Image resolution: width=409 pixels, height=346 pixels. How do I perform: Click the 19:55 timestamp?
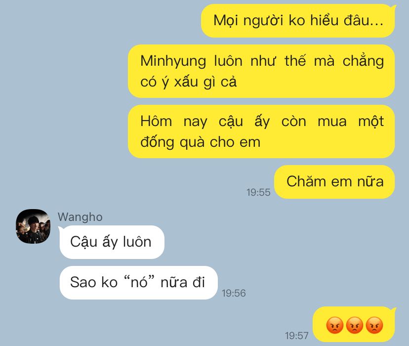point(258,193)
